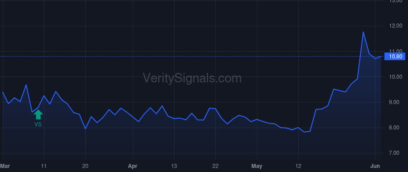
Task: Click the highest peak of the blue price line
Action: coord(363,32)
